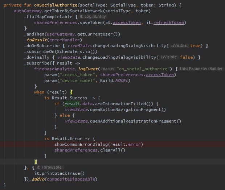Click the "on_social_authorize" string literal
Viewport: 225px width, 190px height.
tap(143, 69)
